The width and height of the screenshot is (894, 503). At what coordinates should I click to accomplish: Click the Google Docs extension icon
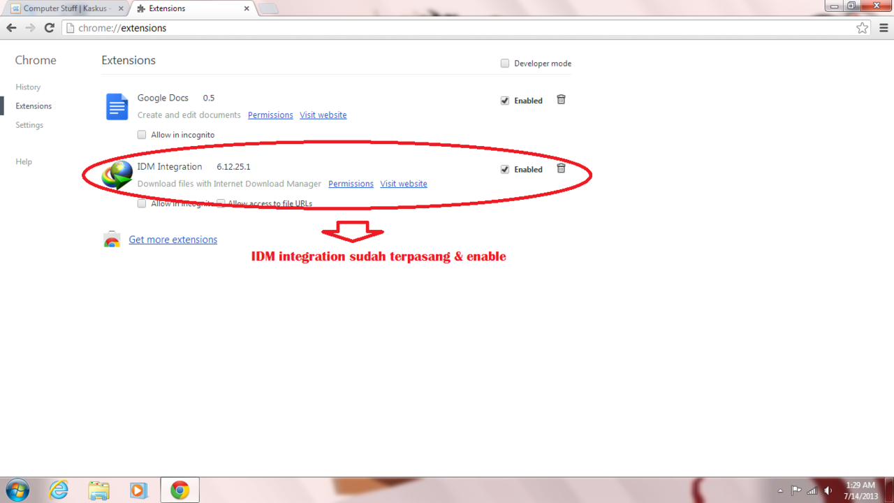pos(117,107)
